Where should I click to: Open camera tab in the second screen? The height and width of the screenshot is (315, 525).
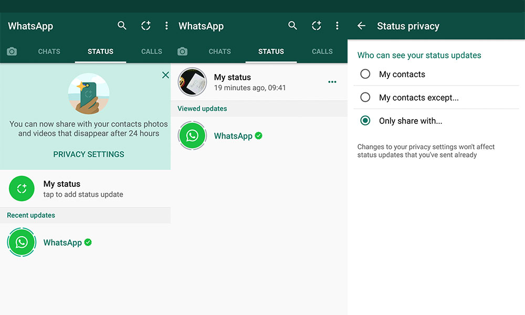183,51
